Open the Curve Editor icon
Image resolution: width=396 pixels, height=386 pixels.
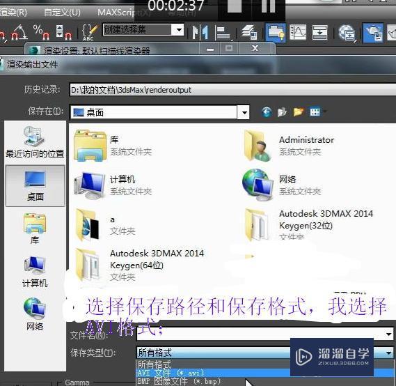pos(298,32)
